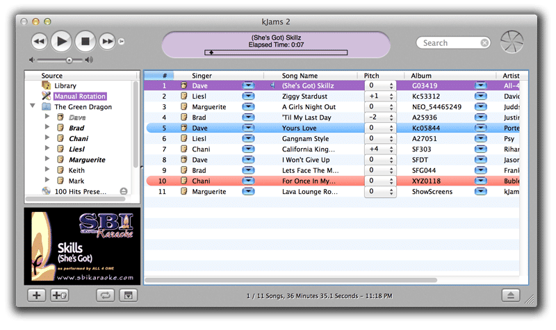Image resolution: width=556 pixels, height=330 pixels.
Task: Skip forward to the next song
Action: (107, 42)
